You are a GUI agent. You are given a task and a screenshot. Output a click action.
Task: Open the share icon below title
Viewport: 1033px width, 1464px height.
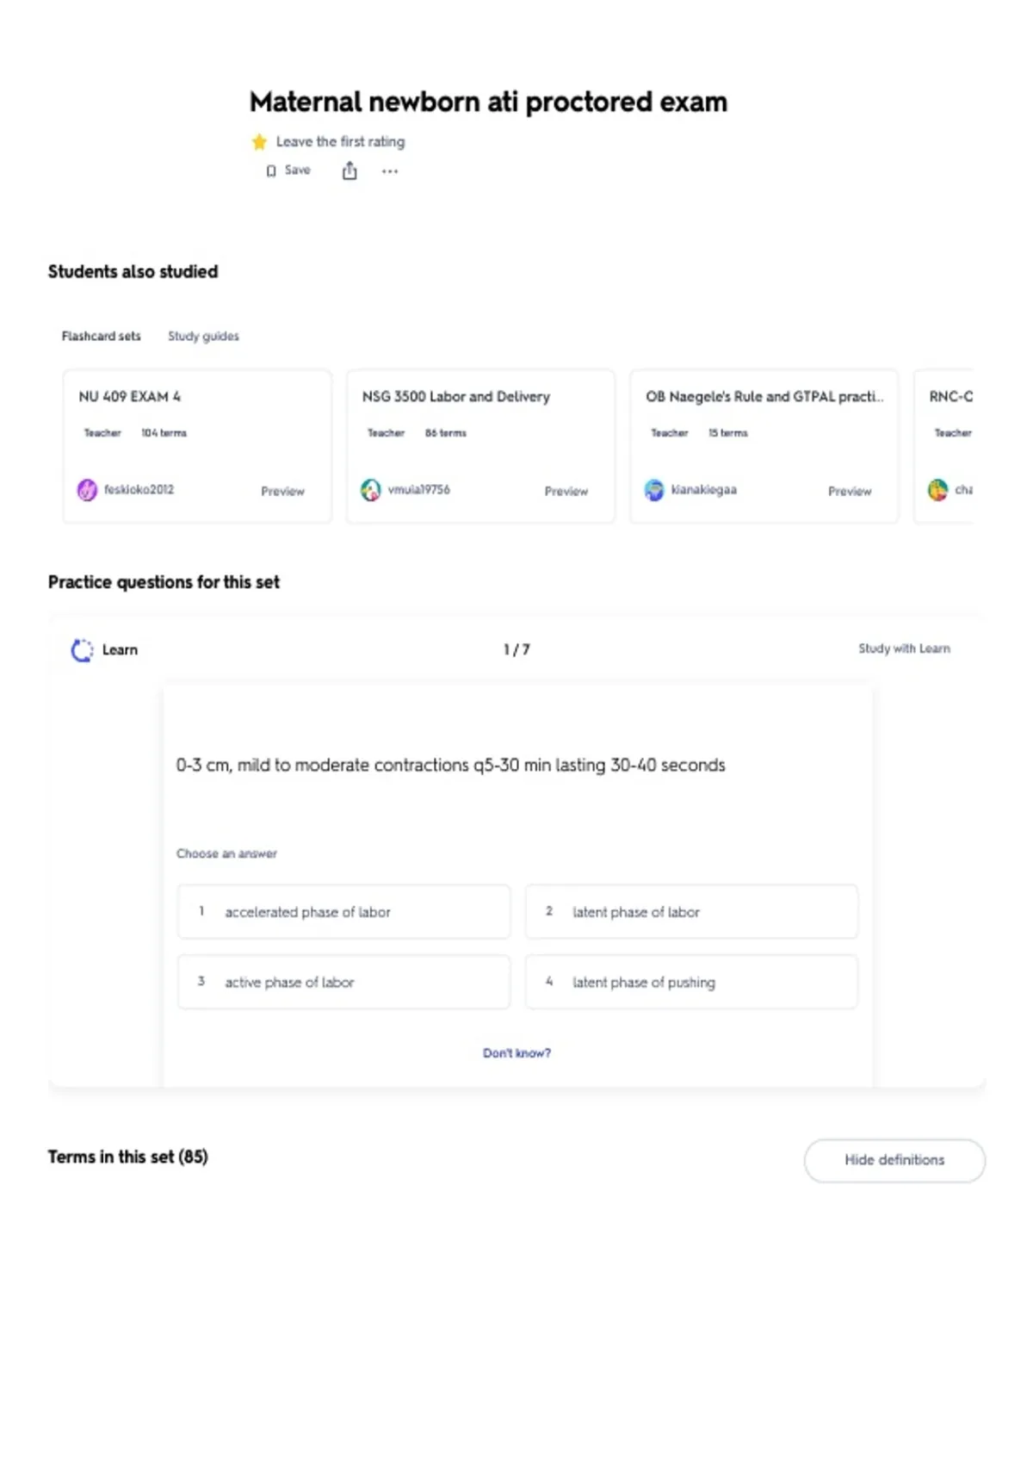click(349, 171)
